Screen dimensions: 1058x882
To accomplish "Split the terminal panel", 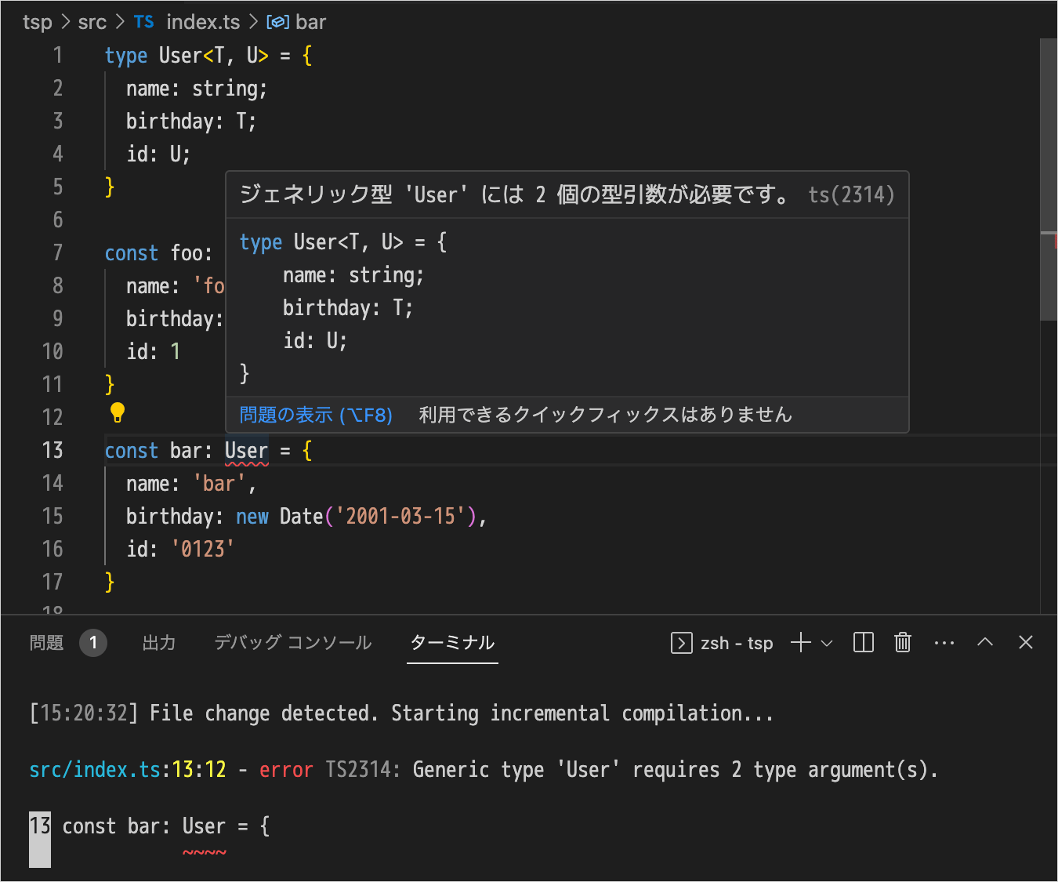I will tap(863, 643).
